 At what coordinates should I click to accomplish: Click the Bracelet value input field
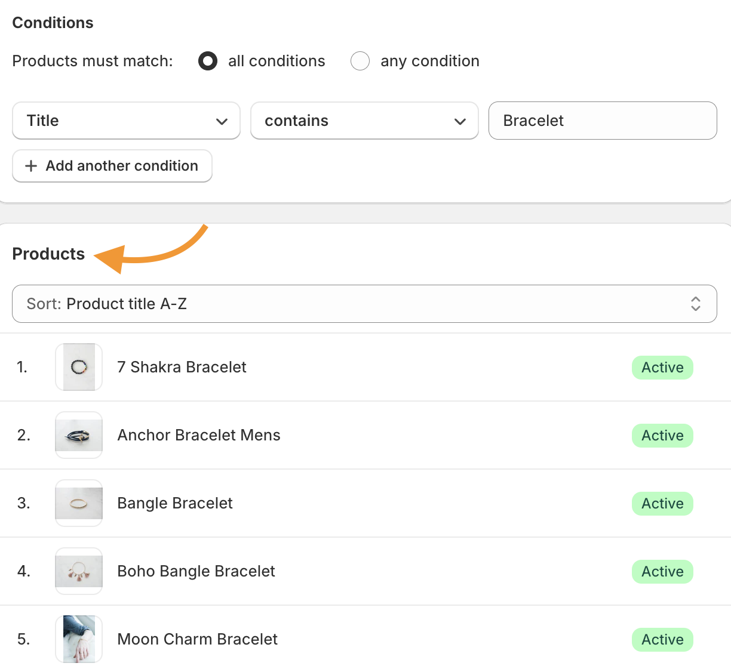coord(603,121)
